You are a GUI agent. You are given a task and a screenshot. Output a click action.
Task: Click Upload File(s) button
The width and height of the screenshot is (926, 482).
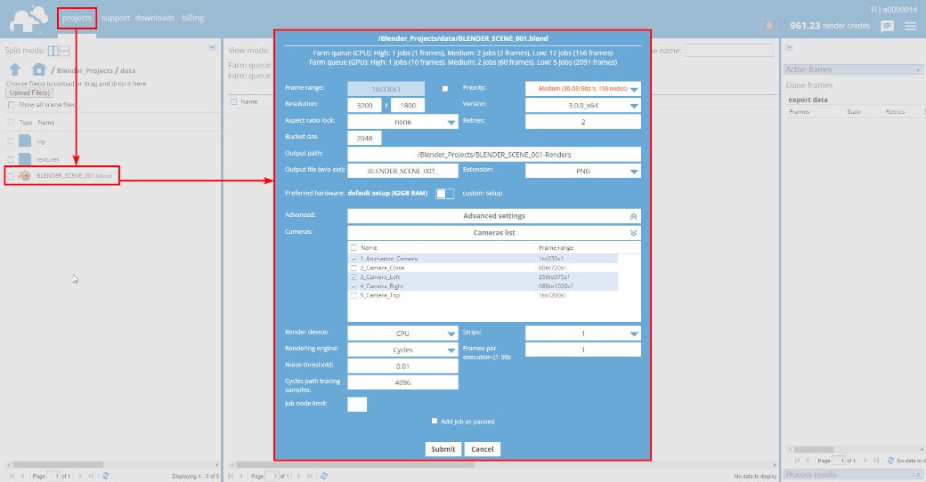pyautogui.click(x=28, y=92)
